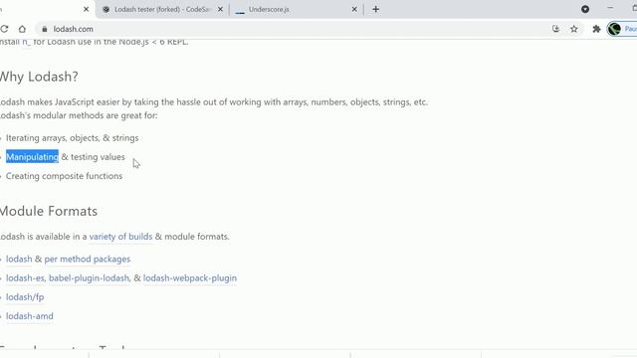Go to the browser home page
This screenshot has height=358, width=637.
[x=22, y=29]
